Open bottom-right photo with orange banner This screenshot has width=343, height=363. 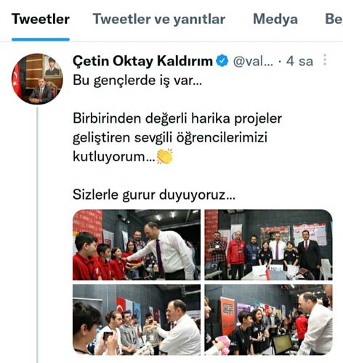click(268, 319)
